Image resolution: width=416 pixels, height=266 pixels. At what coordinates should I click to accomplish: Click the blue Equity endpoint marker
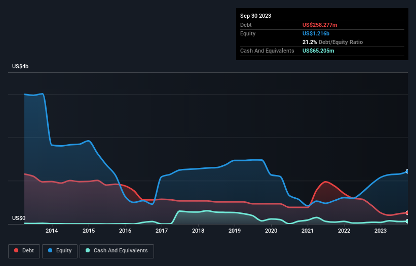point(407,171)
